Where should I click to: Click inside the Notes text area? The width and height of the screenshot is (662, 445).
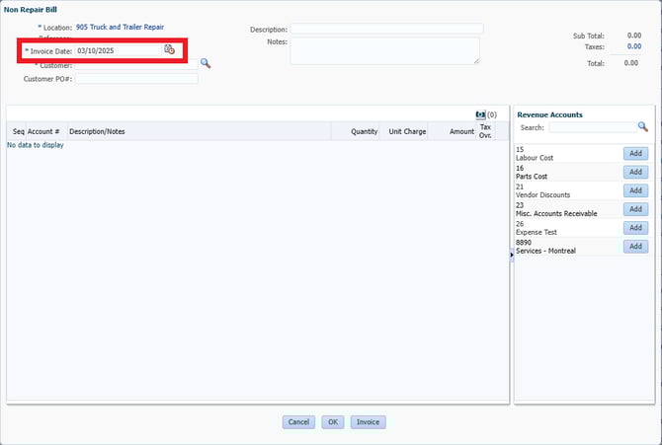pos(384,51)
